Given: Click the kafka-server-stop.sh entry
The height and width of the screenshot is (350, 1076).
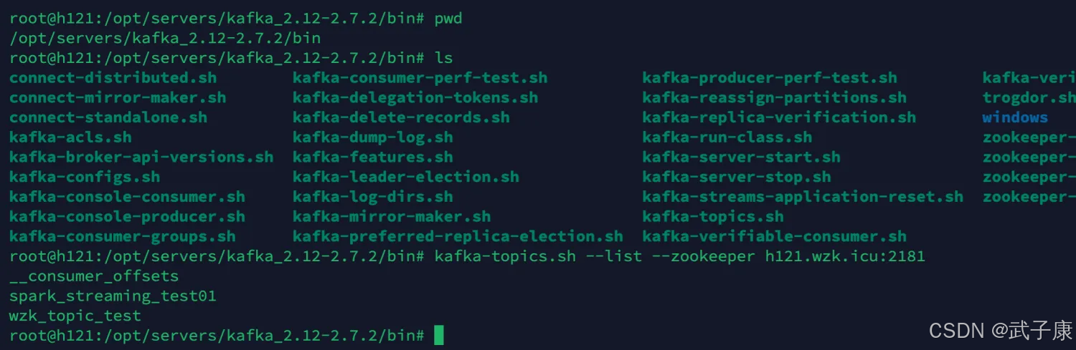Looking at the screenshot, I should [737, 178].
